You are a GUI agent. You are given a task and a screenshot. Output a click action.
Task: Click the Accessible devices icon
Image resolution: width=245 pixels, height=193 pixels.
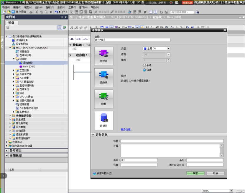[x=130, y=12]
